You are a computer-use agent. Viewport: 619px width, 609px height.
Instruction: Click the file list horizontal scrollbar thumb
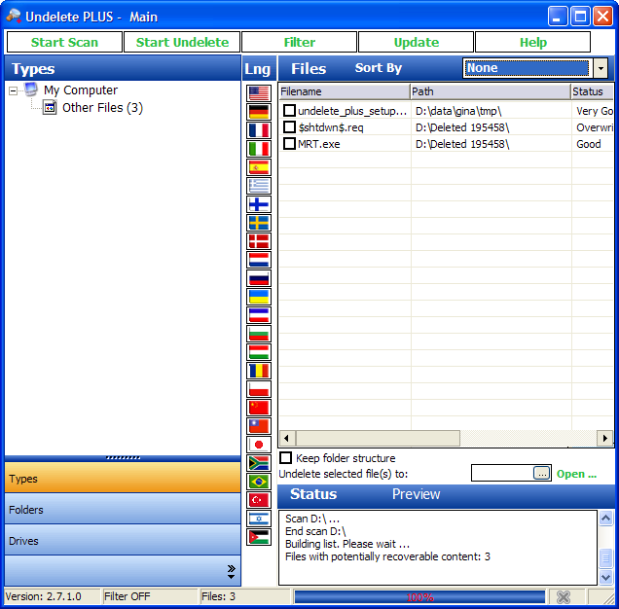click(378, 438)
